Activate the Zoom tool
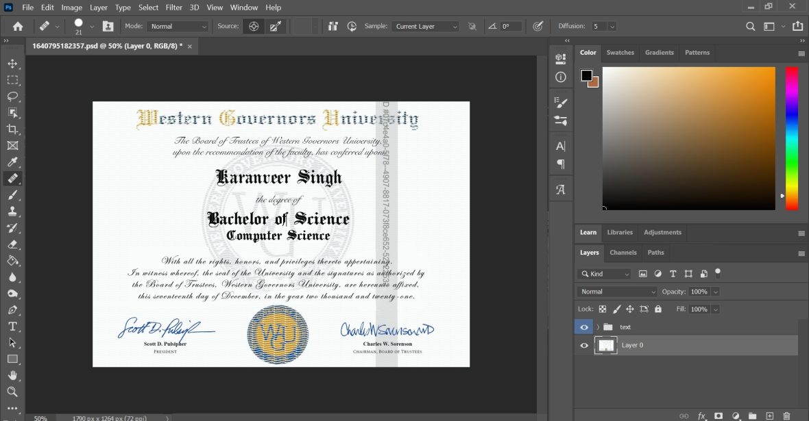 (x=13, y=392)
